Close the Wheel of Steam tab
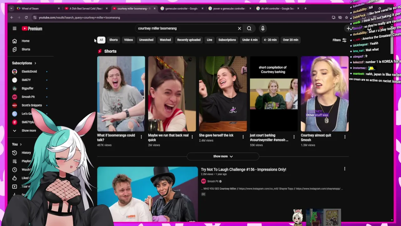Viewport: 401px width, 226px height. coord(59,8)
